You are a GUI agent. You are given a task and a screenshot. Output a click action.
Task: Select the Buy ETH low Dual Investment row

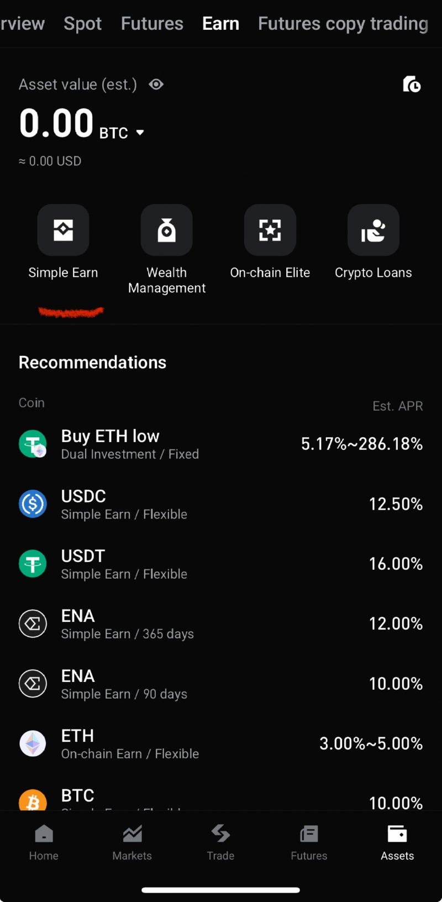pos(220,444)
